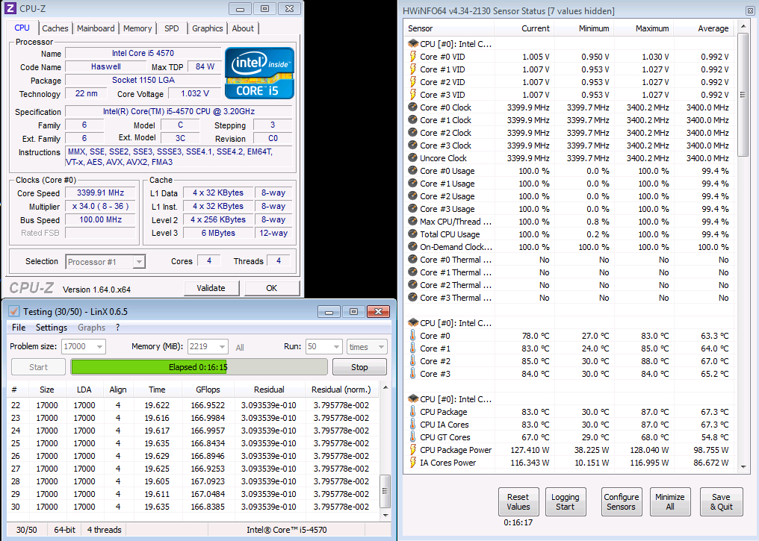Click the Maximum column header in HWiNFO64

tap(644, 28)
